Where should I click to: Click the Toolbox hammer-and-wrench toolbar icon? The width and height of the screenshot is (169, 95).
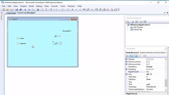pyautogui.click(x=108, y=9)
